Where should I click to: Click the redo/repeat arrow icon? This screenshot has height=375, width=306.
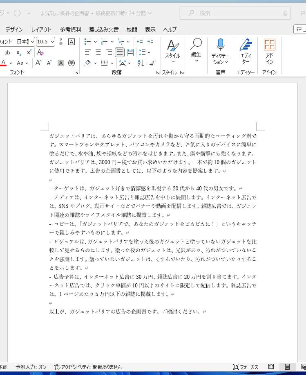click(x=17, y=13)
